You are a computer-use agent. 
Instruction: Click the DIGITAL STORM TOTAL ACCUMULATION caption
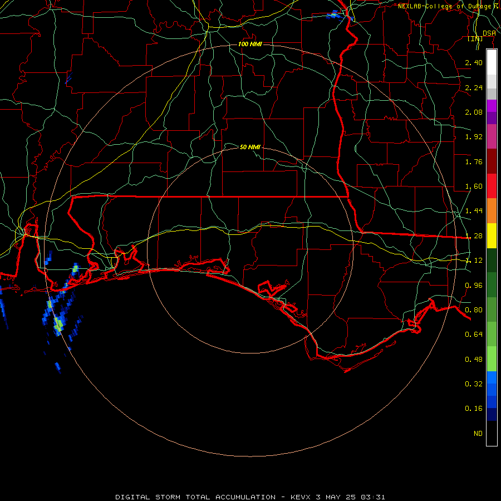tap(195, 497)
